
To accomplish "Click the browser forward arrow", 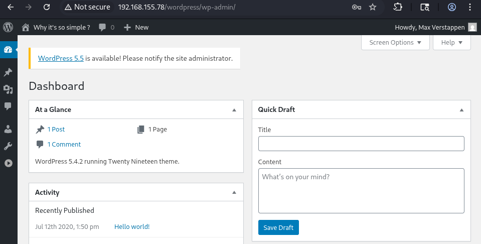I will coord(29,7).
